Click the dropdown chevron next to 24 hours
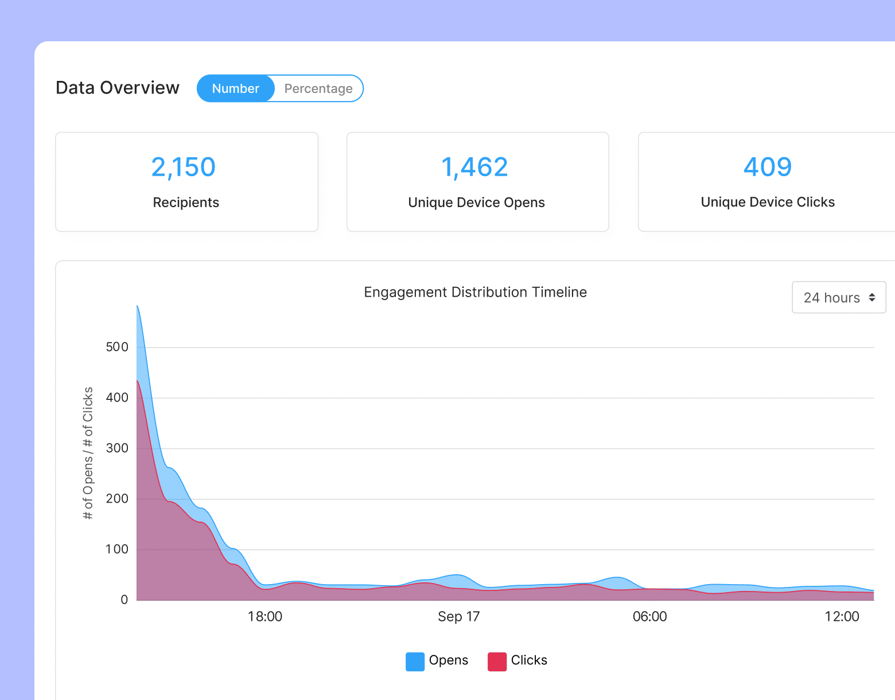 pyautogui.click(x=873, y=297)
